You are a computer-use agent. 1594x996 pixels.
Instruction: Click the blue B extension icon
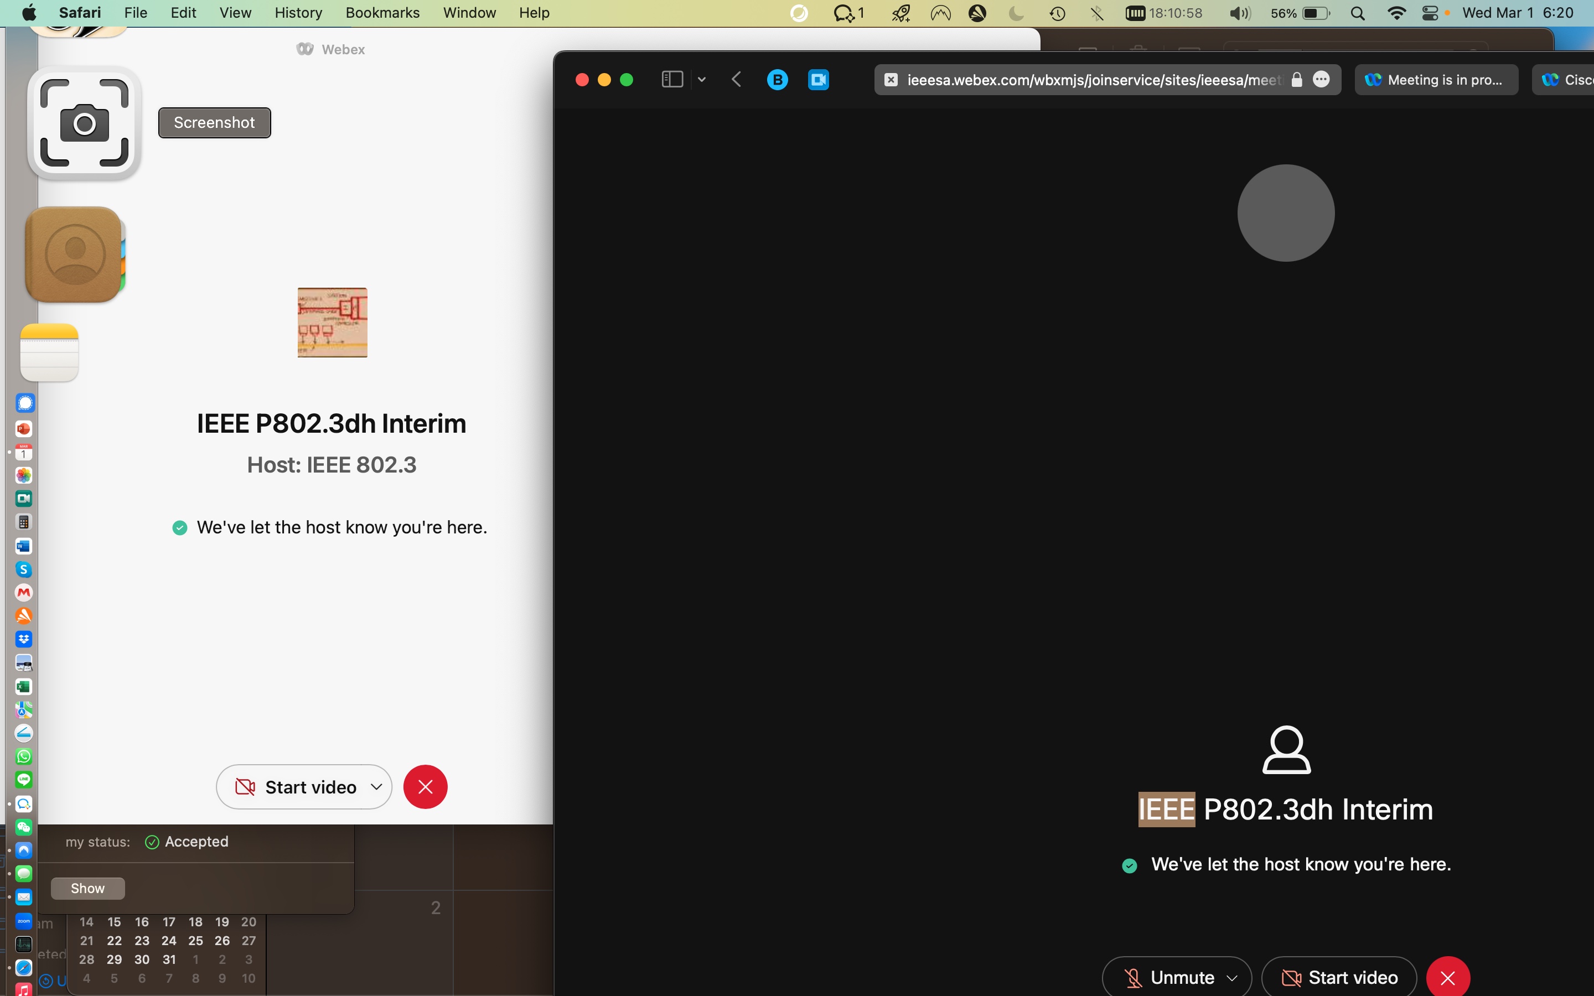(x=777, y=80)
